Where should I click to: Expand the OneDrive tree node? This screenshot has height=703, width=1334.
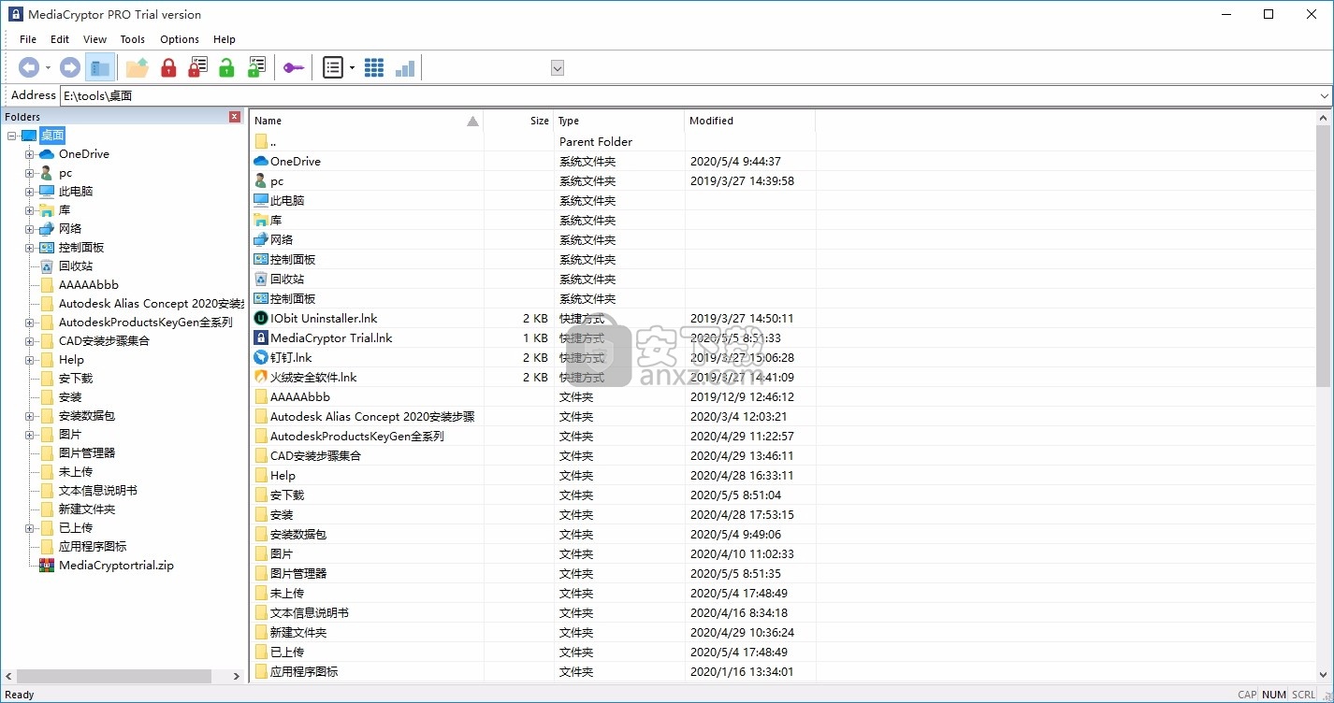[x=30, y=154]
